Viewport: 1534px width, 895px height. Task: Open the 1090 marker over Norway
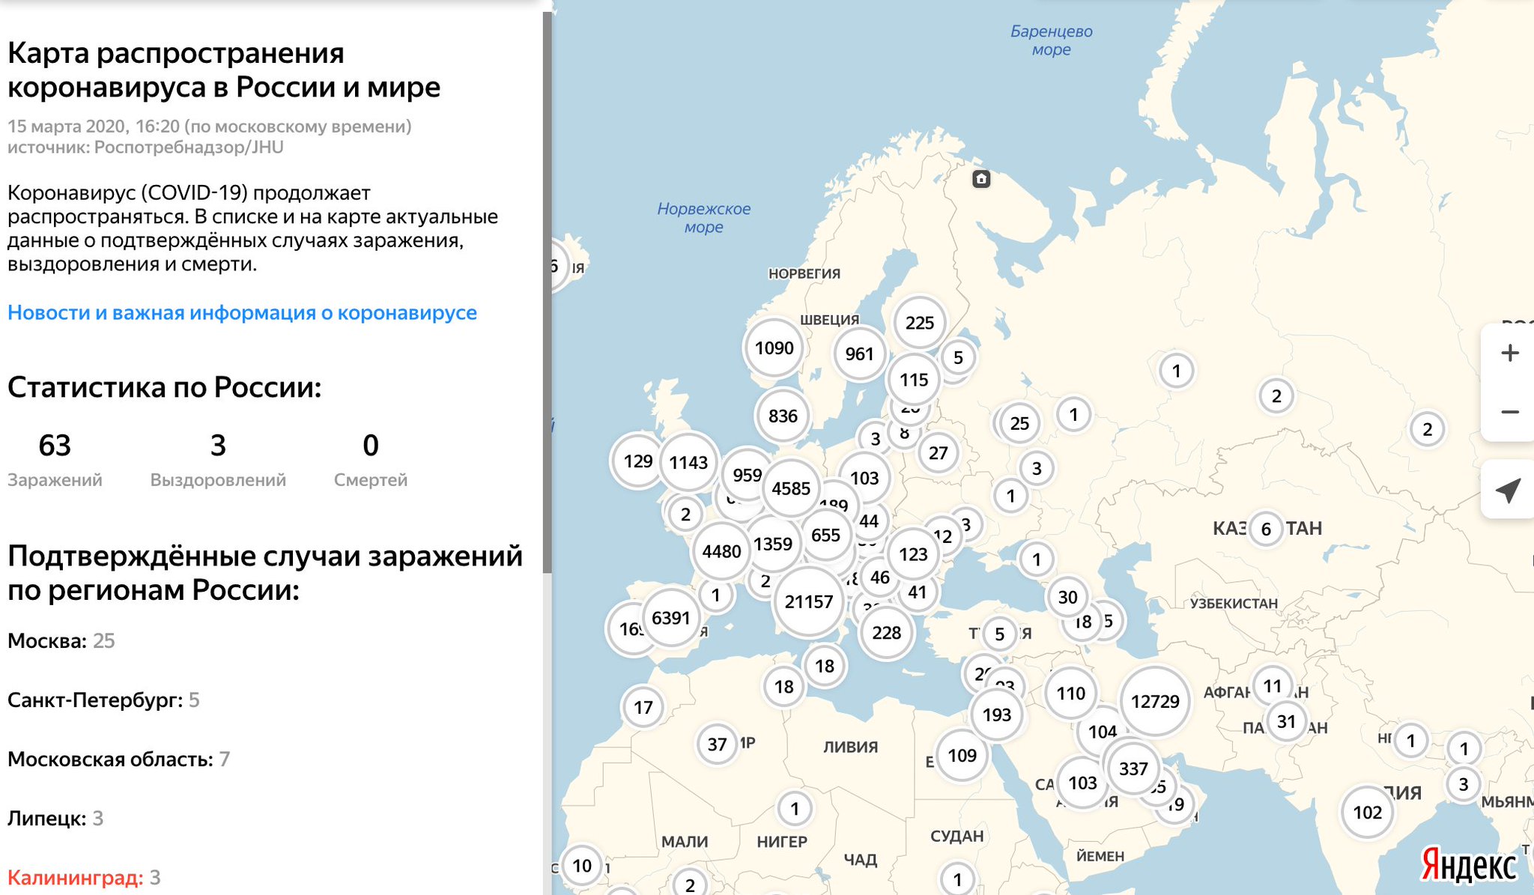pos(774,348)
